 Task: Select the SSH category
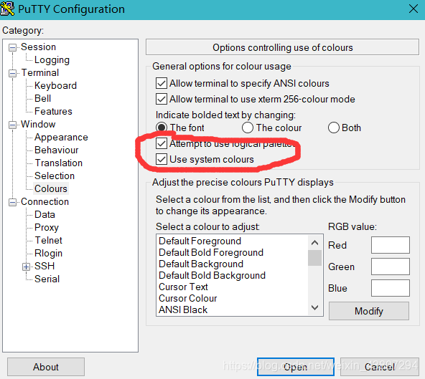45,267
